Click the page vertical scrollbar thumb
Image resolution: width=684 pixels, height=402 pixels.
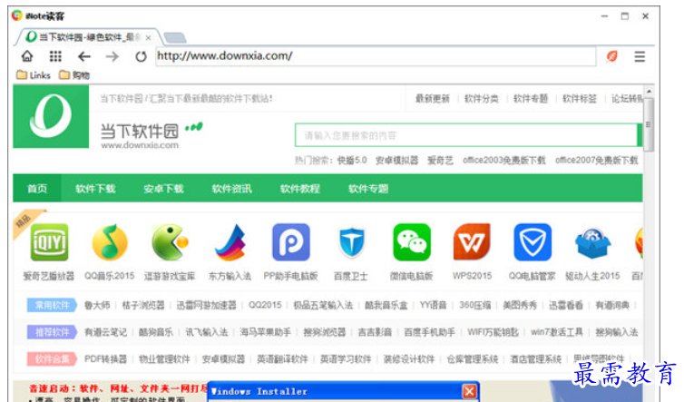[x=649, y=125]
